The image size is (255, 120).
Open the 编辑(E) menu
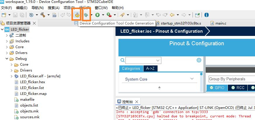[x=22, y=8]
